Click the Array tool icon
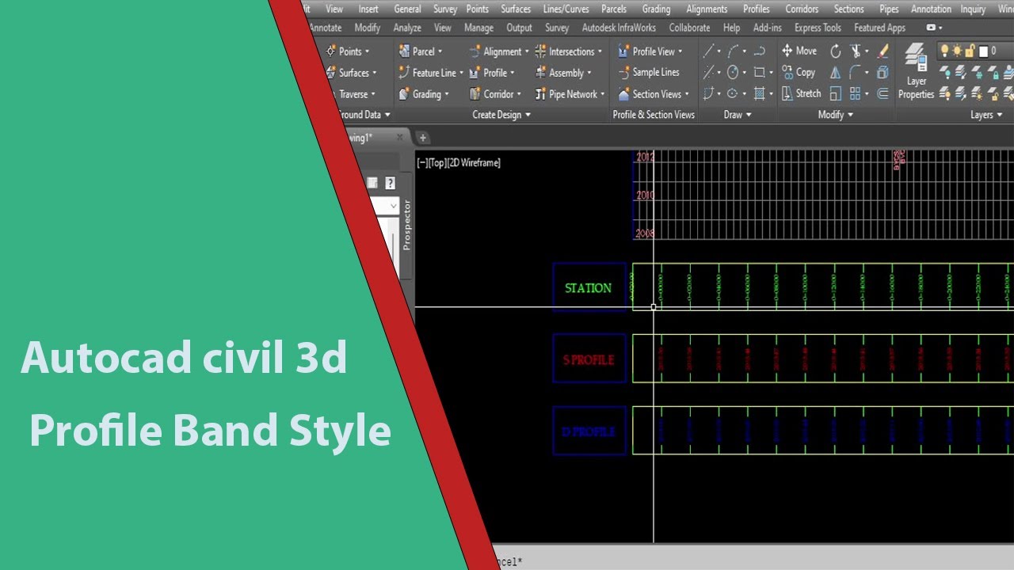 tap(856, 94)
